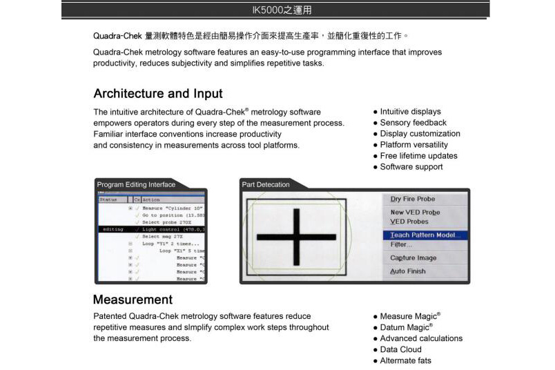Click the Chinese Quadra-Chek intro sentence
Screen dimensions: 555x370
coord(251,36)
